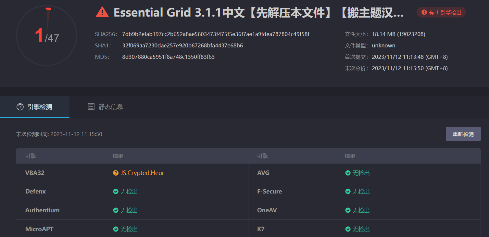Click the 末次分析 timestamp in file info
This screenshot has width=489, height=237.
pos(410,68)
